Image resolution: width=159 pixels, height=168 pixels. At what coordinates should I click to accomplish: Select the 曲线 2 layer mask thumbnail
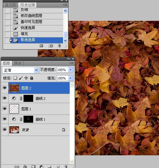click(28, 98)
